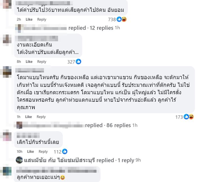Reply to the comment posted 8h ago
The width and height of the screenshot is (197, 182).
pyautogui.click(x=42, y=62)
